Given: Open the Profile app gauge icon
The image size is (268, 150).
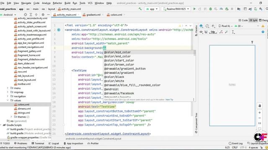Looking at the screenshot, I should [x=221, y=9].
